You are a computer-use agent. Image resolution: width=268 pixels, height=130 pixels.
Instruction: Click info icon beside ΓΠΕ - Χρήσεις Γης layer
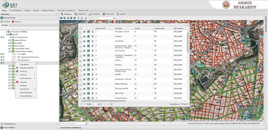tap(2, 60)
